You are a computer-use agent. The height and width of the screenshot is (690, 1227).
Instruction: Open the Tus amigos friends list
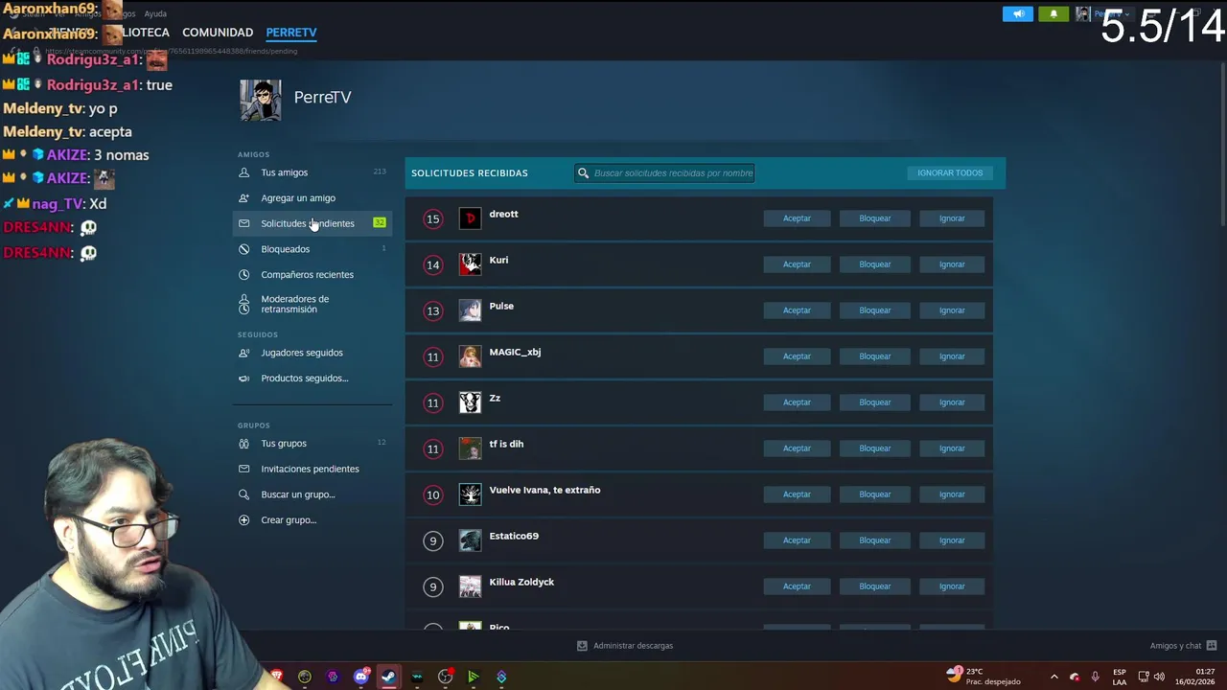click(313, 172)
